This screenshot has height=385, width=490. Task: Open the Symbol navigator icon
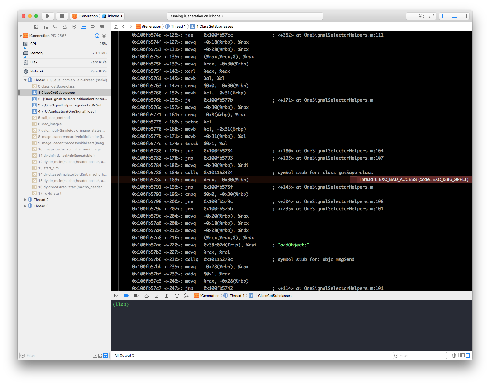tap(46, 27)
